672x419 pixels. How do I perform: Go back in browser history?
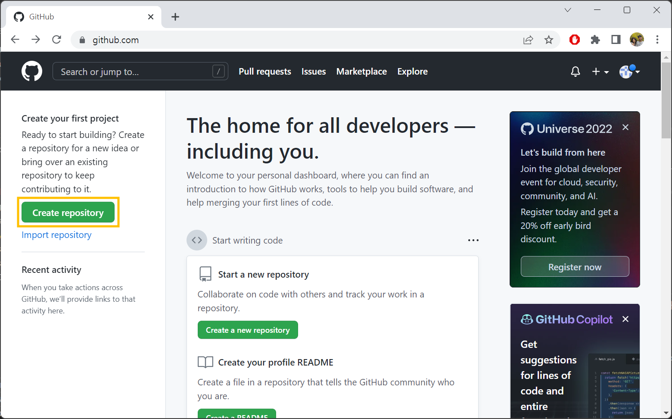pos(15,40)
